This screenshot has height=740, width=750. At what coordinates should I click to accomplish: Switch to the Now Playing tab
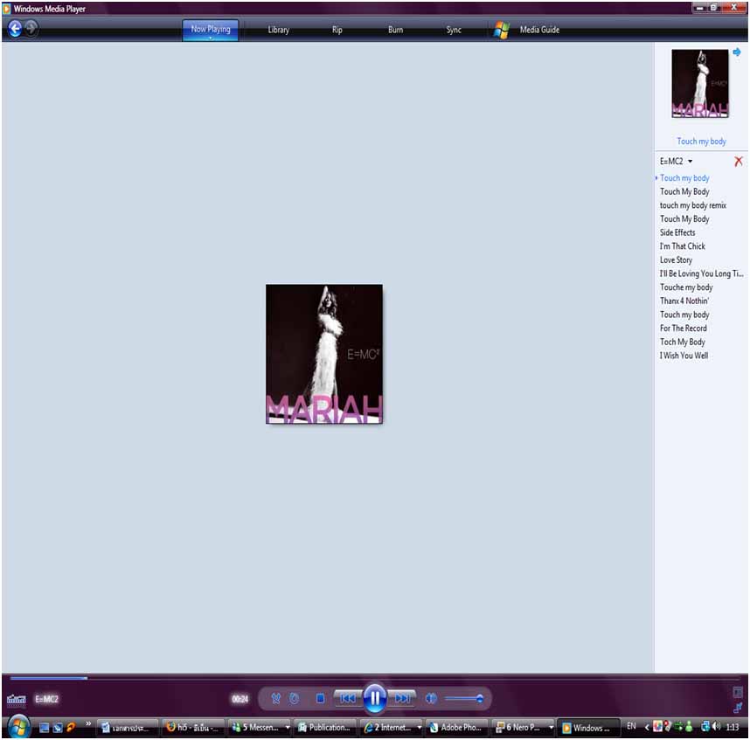click(211, 29)
